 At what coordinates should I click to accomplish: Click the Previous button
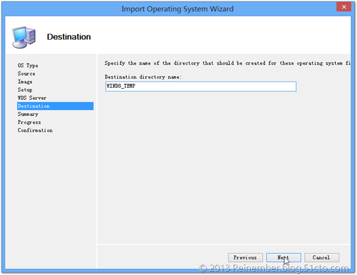(245, 257)
